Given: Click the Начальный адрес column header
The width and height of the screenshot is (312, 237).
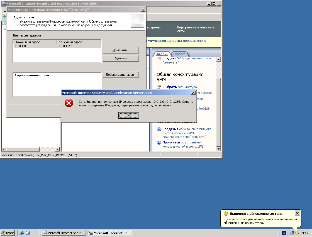Looking at the screenshot, I should point(35,42).
